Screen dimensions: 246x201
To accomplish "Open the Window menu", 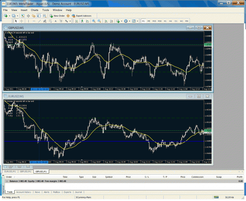I will 57,10.
